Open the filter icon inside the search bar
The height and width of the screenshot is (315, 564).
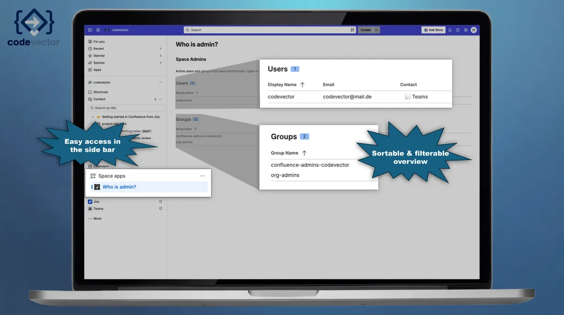(352, 30)
